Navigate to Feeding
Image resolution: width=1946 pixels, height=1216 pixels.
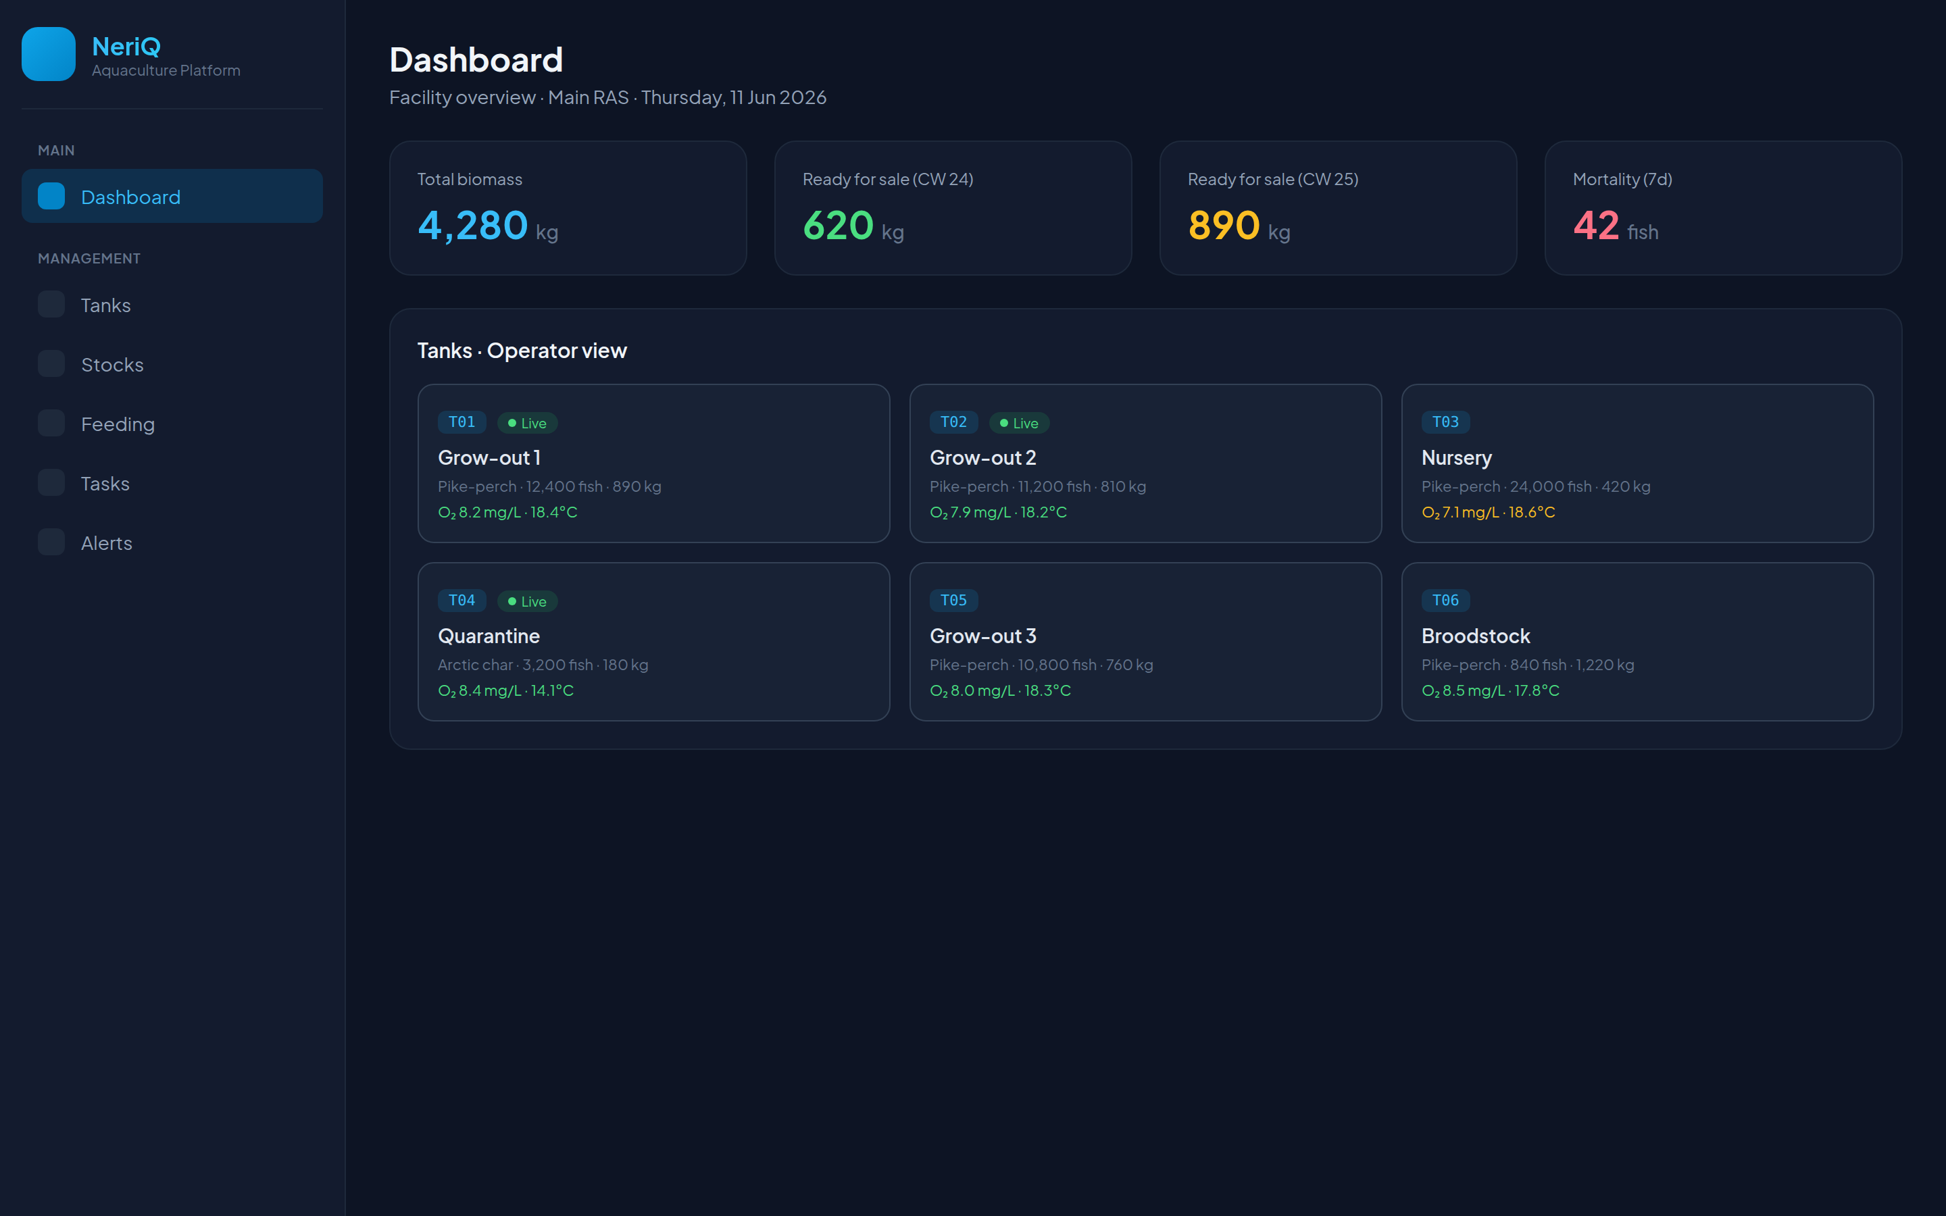tap(172, 424)
